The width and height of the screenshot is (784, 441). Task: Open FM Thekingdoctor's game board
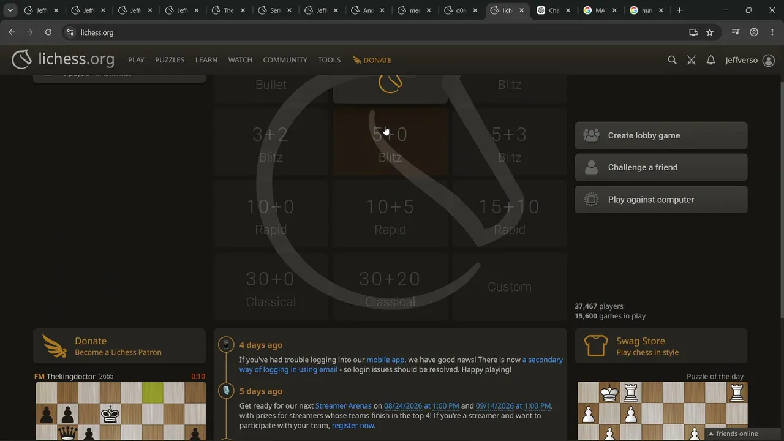[121, 411]
